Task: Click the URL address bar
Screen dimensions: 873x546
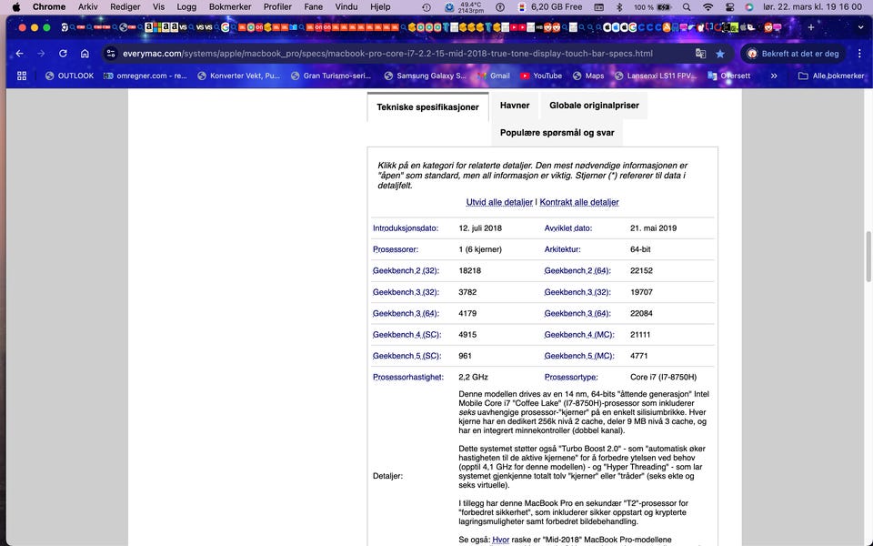Action: (400, 54)
